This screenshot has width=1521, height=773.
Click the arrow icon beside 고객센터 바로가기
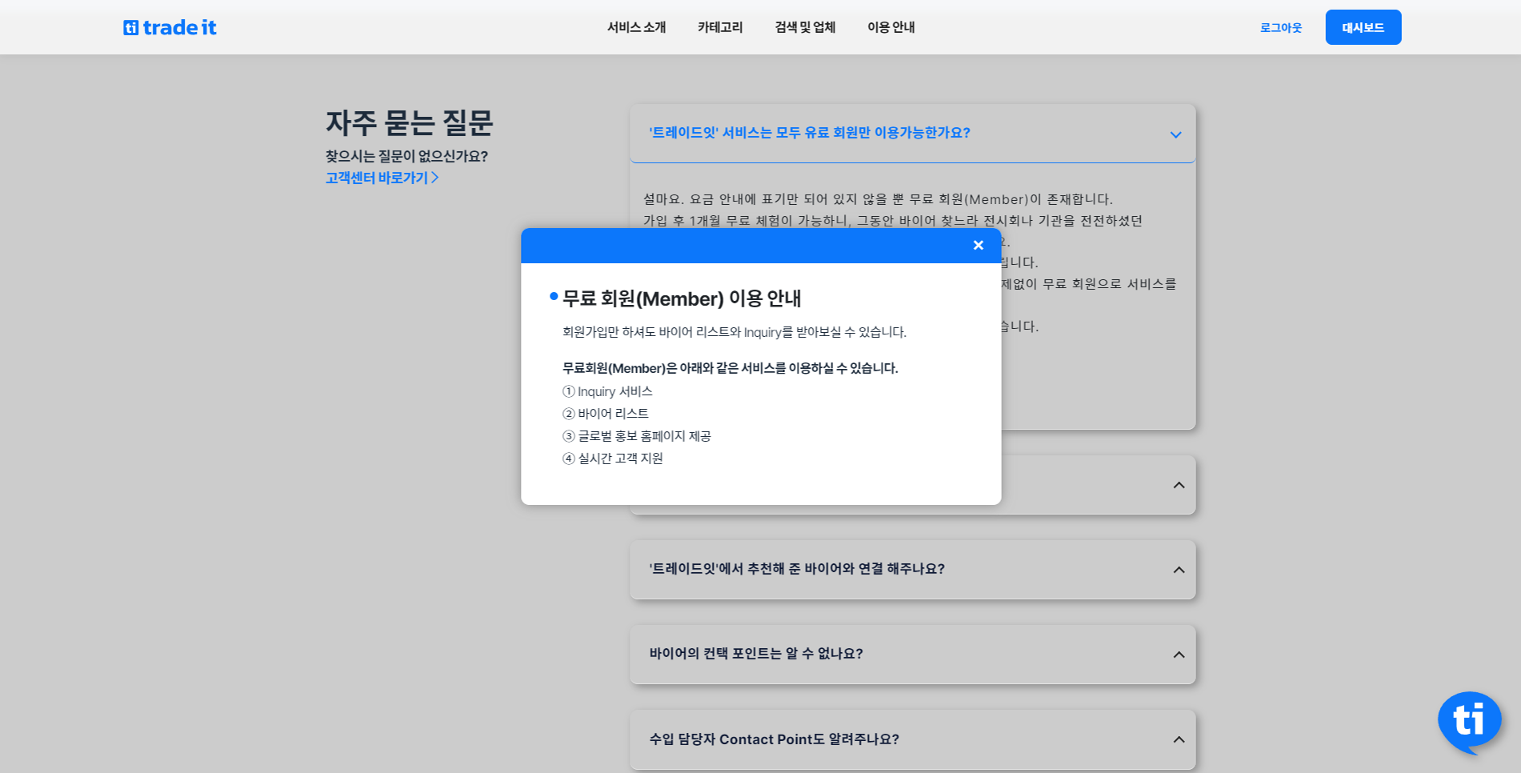point(435,178)
